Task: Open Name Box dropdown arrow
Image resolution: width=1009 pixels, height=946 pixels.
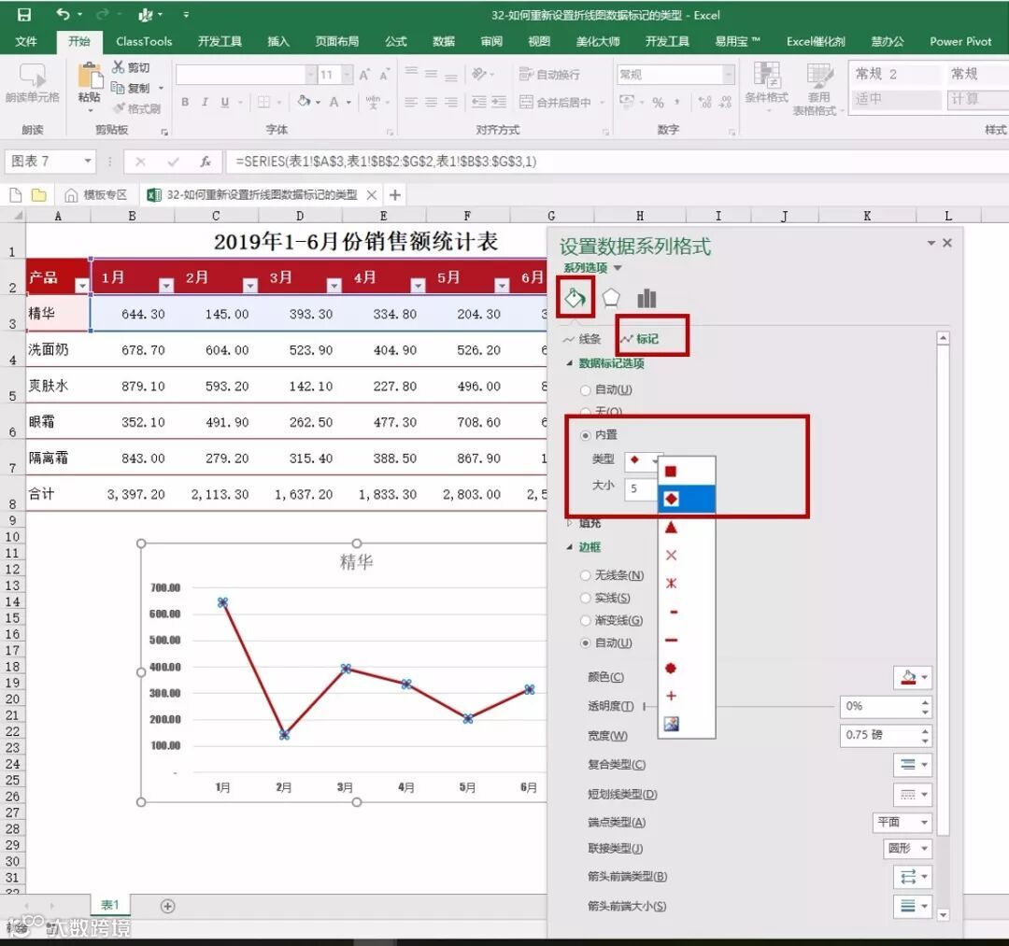Action: 88,161
